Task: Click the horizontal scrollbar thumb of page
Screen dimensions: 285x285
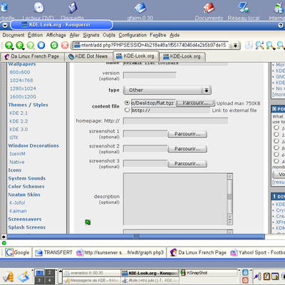Action: 136,237
